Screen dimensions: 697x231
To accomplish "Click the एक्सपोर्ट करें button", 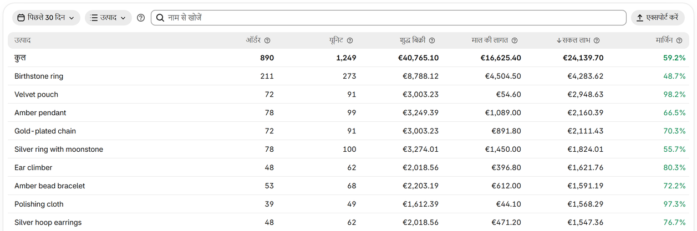I will 658,18.
